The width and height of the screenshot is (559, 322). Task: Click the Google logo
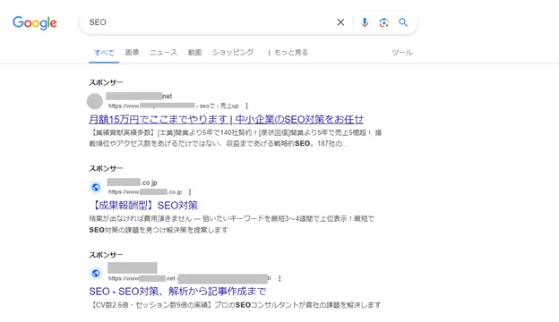click(35, 22)
